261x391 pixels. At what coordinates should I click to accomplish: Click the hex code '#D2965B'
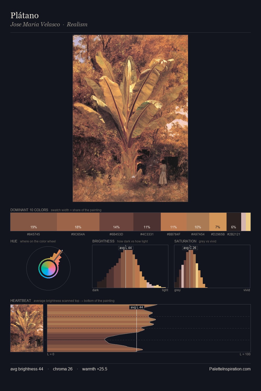(x=218, y=234)
